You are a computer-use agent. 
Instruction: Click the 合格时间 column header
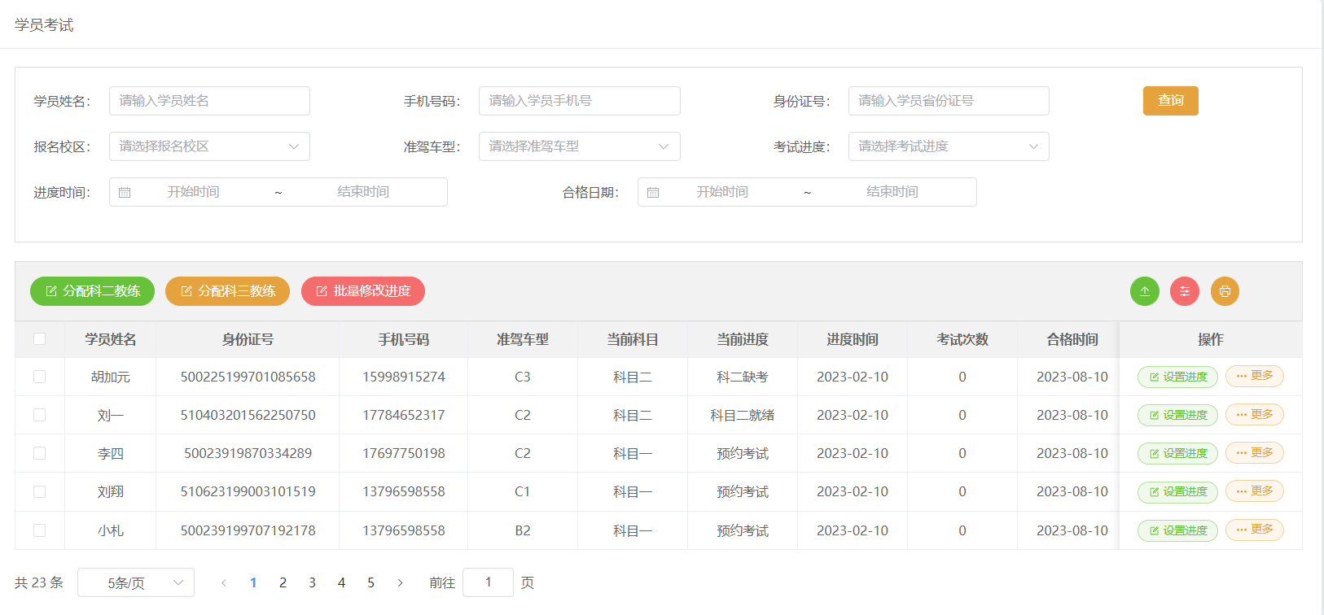click(x=1072, y=339)
